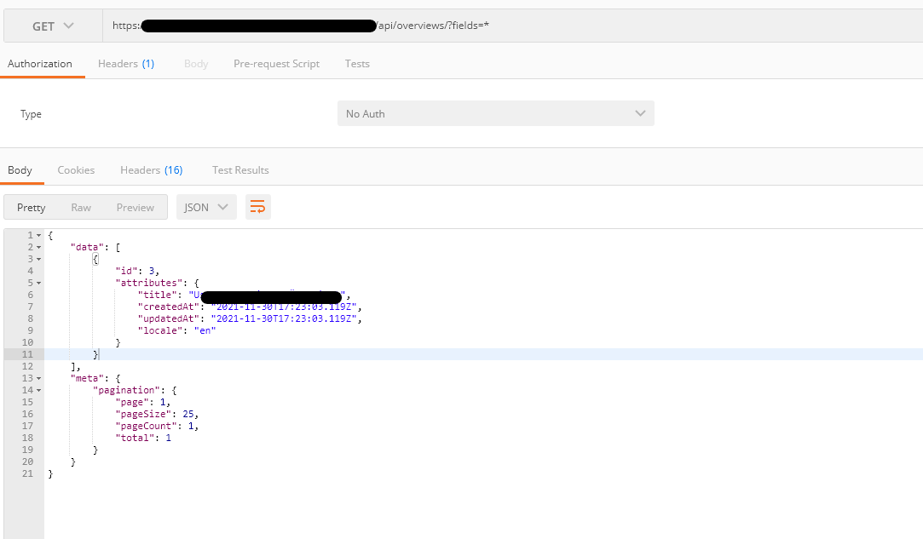
Task: Collapse the "attributes" object at line 5
Action: (x=39, y=283)
